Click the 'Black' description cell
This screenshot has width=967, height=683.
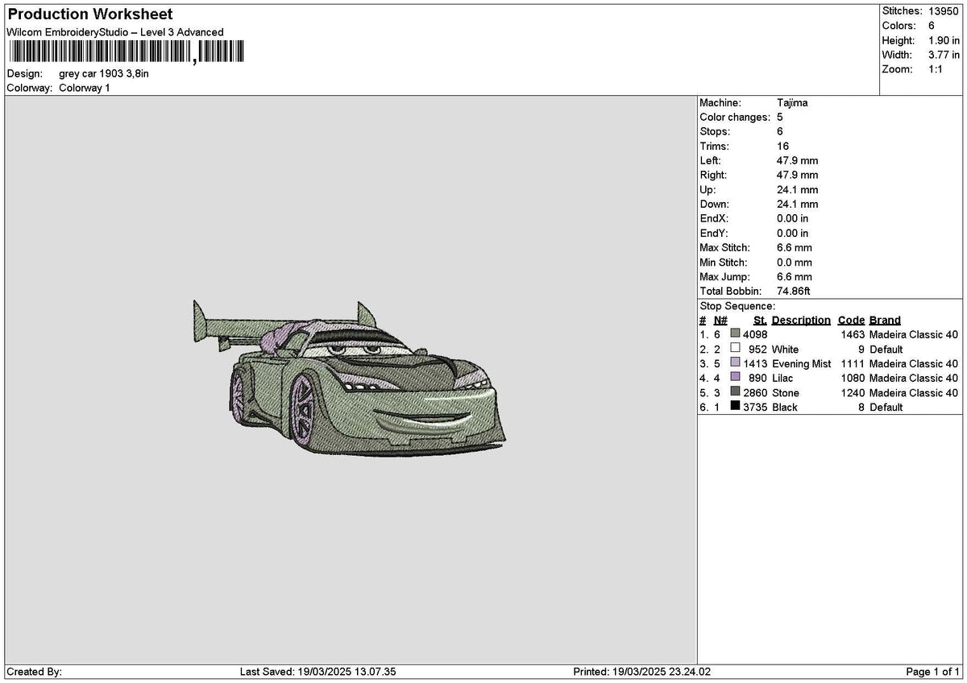784,408
